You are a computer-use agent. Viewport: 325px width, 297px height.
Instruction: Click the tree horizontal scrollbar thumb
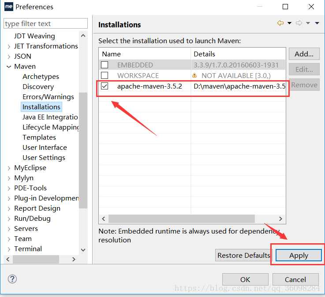click(x=36, y=259)
